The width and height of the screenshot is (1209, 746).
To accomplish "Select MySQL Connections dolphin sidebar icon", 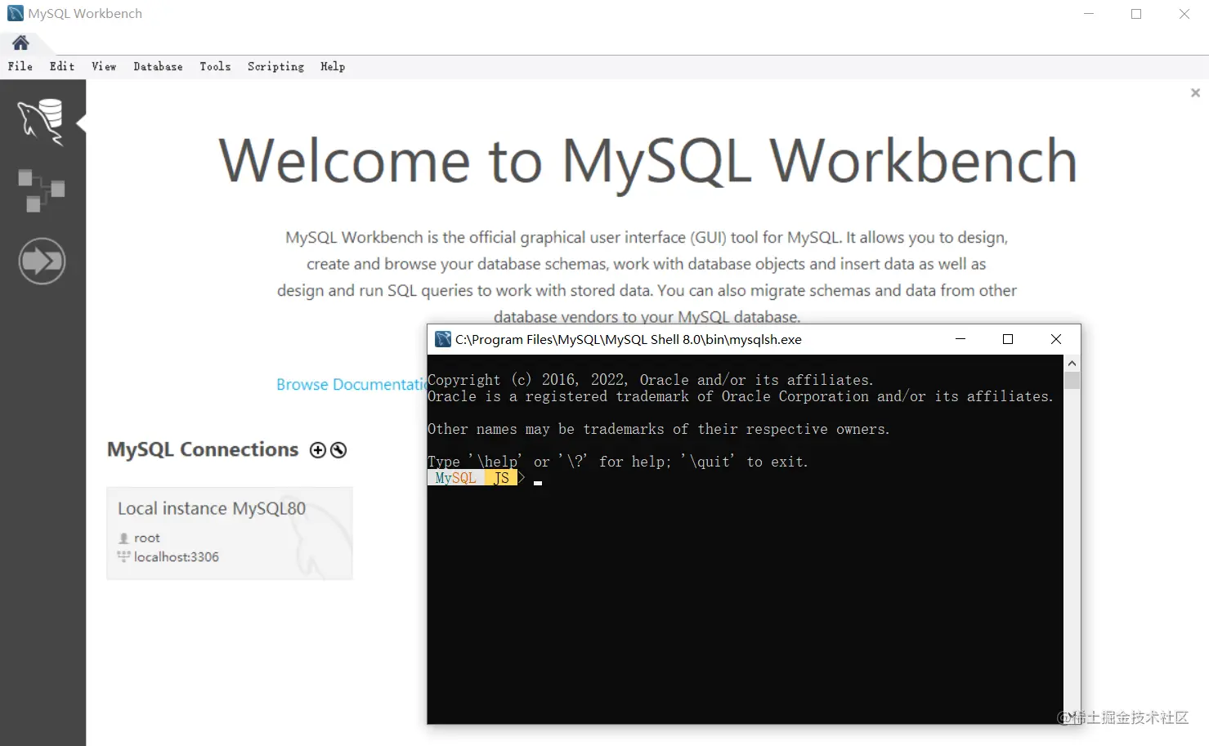I will point(41,122).
